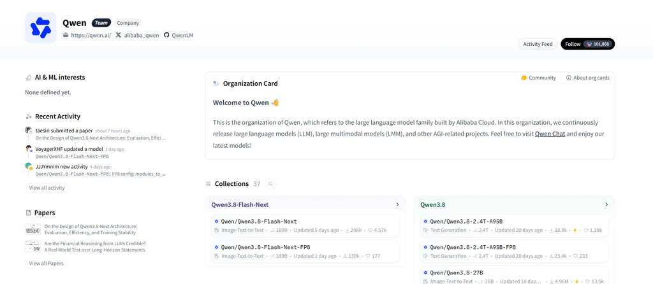This screenshot has height=284, width=653.
Task: Open the Activity Feed
Action: click(538, 44)
